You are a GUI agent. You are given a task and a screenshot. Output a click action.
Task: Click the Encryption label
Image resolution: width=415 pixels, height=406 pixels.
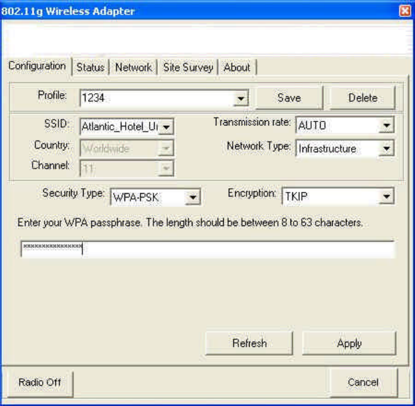click(x=252, y=193)
